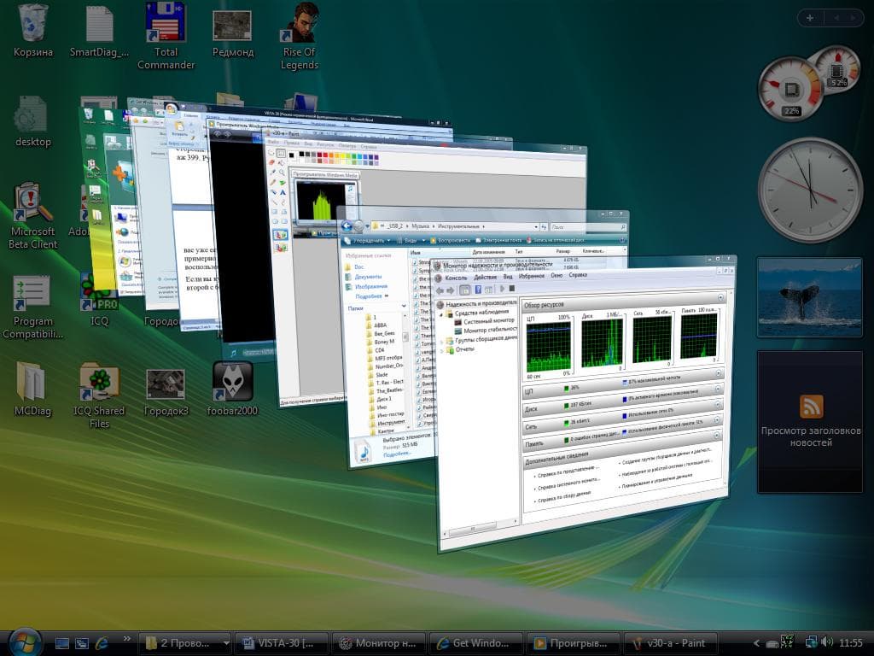Expand the Quick Launch overflow chevron
Viewport: 874px width, 656px height.
pos(126,639)
